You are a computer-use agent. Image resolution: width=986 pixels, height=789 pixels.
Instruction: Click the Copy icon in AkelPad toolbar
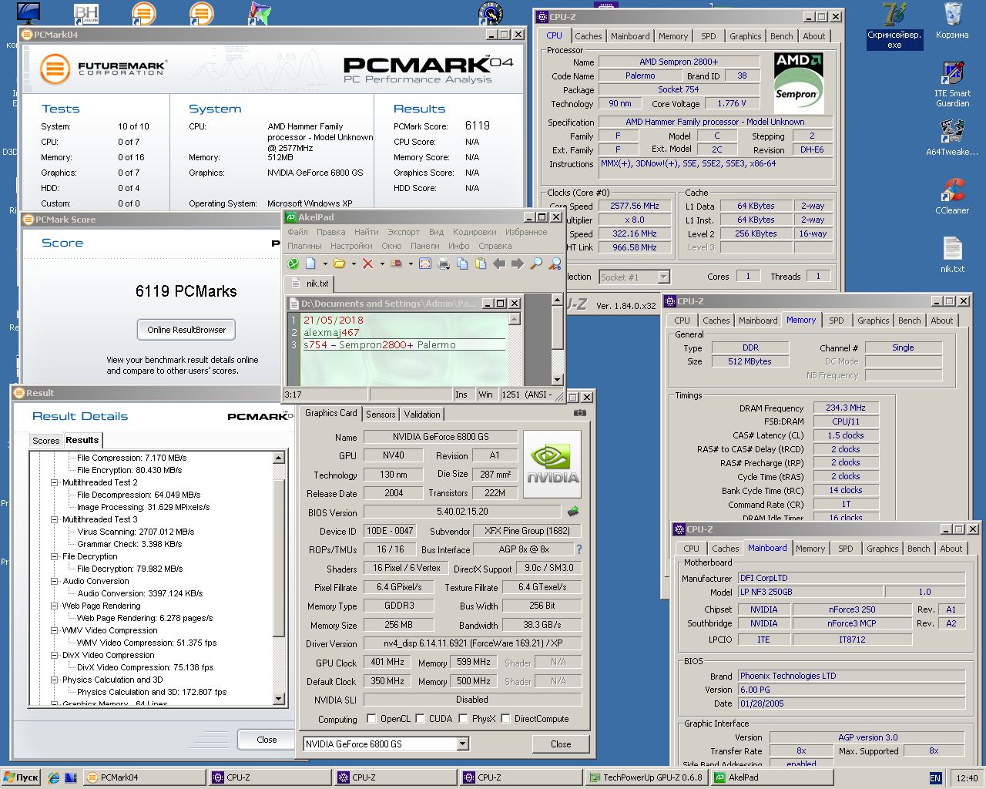[462, 264]
